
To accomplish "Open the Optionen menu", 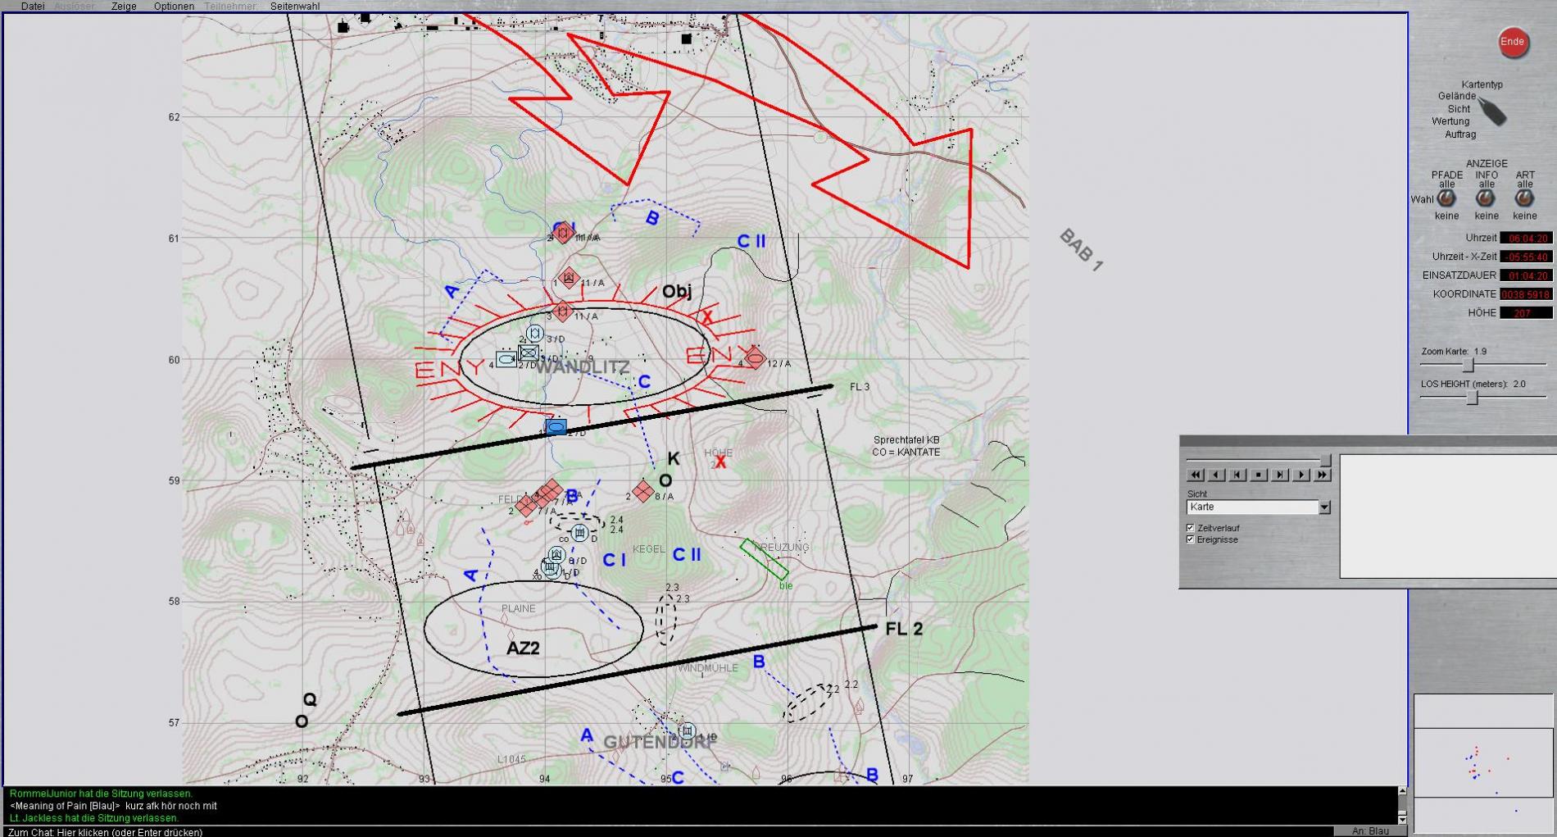I will pyautogui.click(x=174, y=7).
